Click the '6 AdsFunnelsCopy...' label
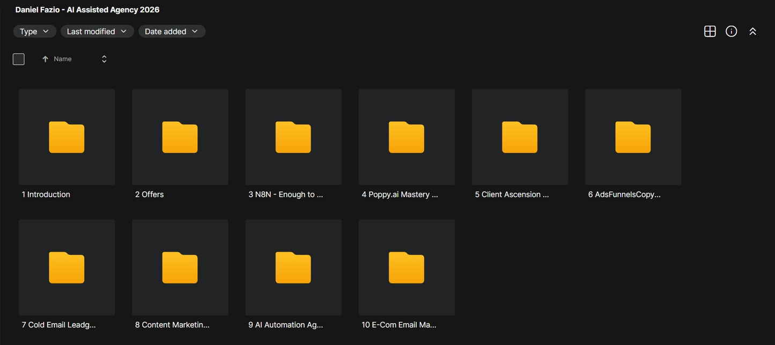The height and width of the screenshot is (345, 775). (x=624, y=195)
